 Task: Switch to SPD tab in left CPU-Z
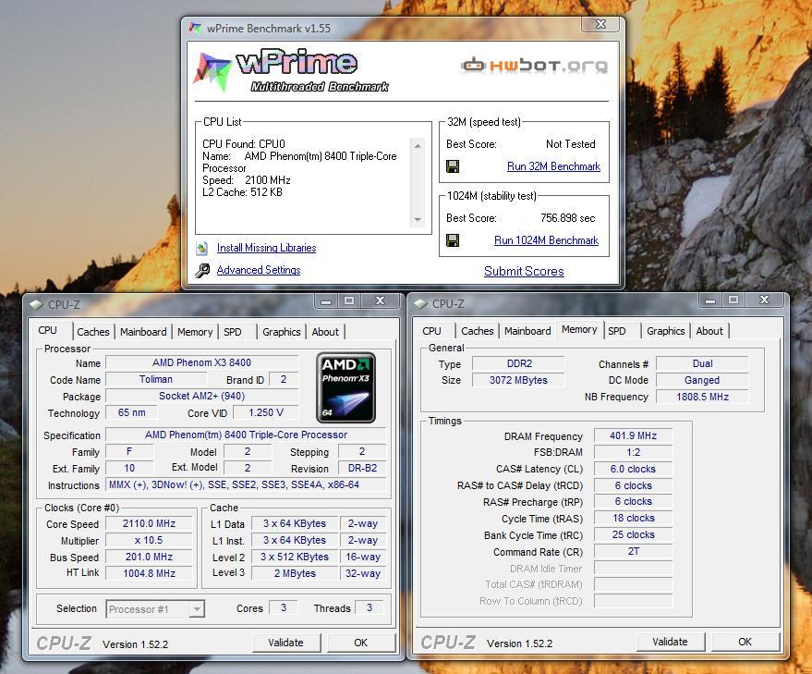tap(233, 332)
